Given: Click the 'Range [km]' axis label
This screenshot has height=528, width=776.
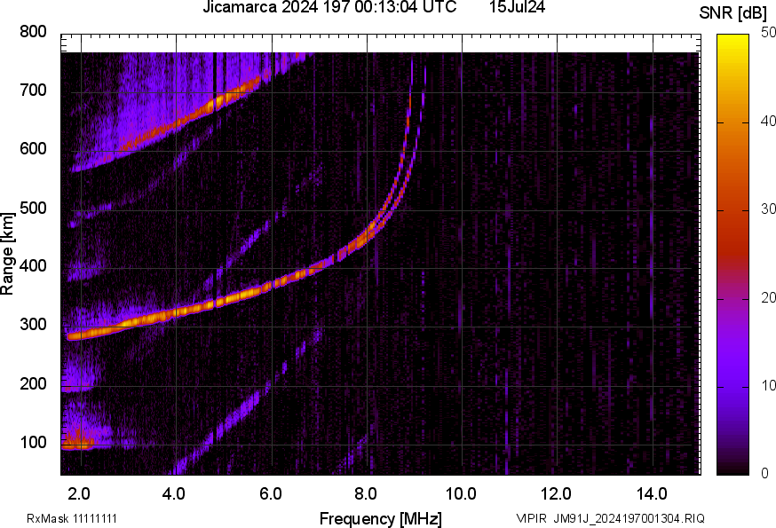Looking at the screenshot, I should click(x=8, y=254).
